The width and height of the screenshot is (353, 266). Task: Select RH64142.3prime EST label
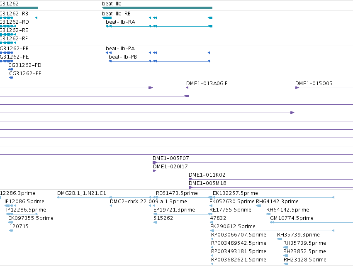tap(277, 202)
